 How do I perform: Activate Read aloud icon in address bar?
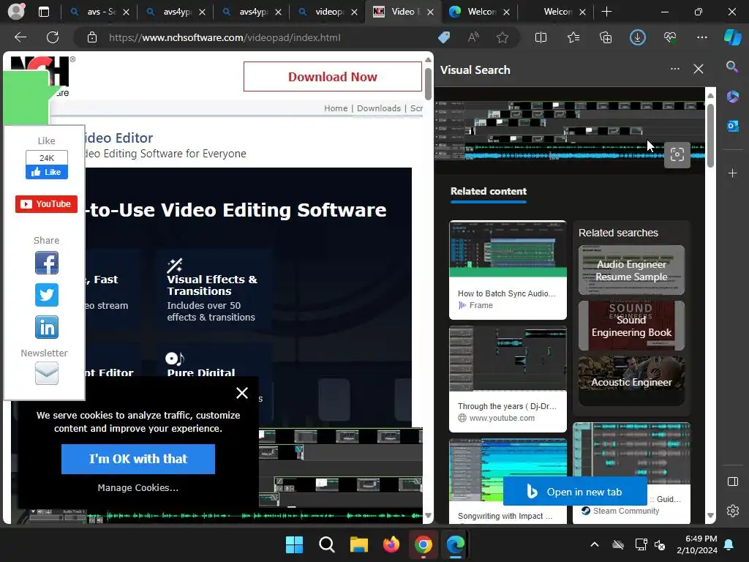[473, 37]
